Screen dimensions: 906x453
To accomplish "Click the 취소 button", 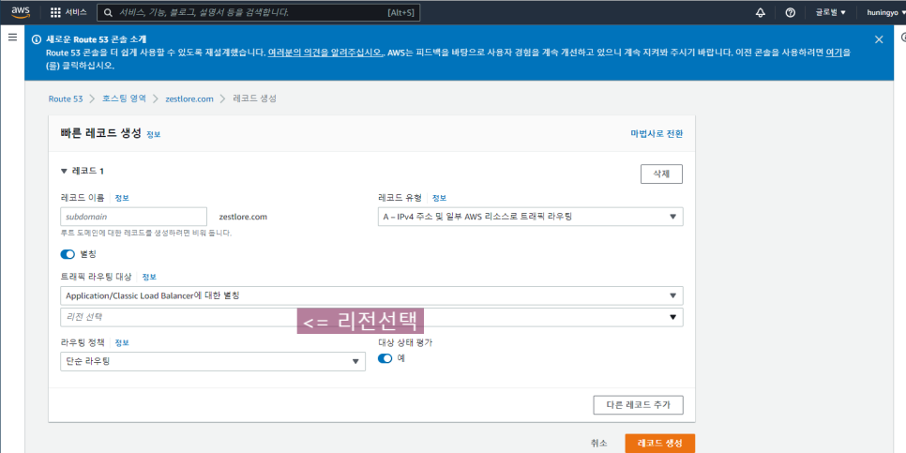I will [599, 444].
